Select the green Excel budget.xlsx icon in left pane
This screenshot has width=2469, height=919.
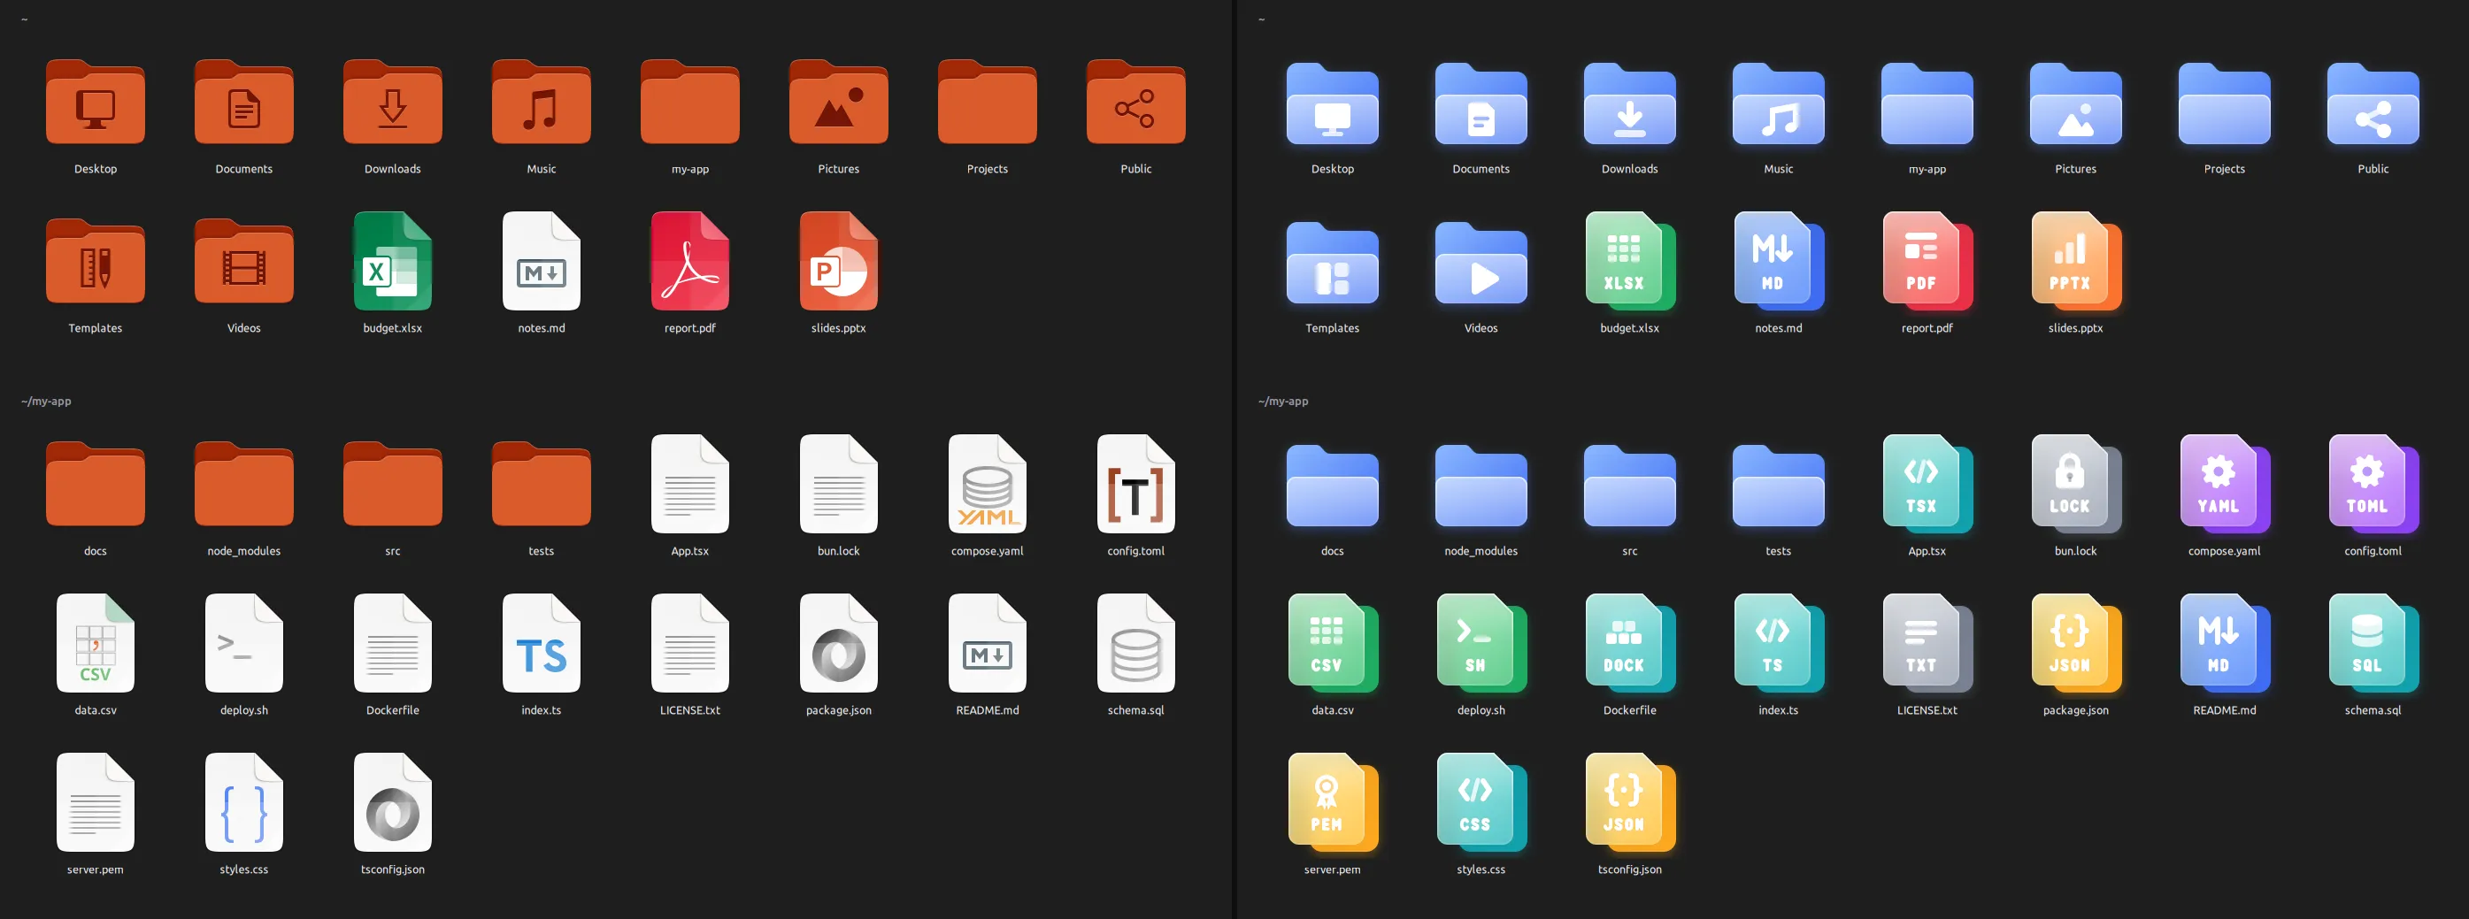392,261
